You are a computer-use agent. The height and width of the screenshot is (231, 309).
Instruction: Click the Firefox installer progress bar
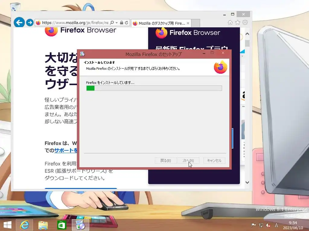pyautogui.click(x=154, y=88)
